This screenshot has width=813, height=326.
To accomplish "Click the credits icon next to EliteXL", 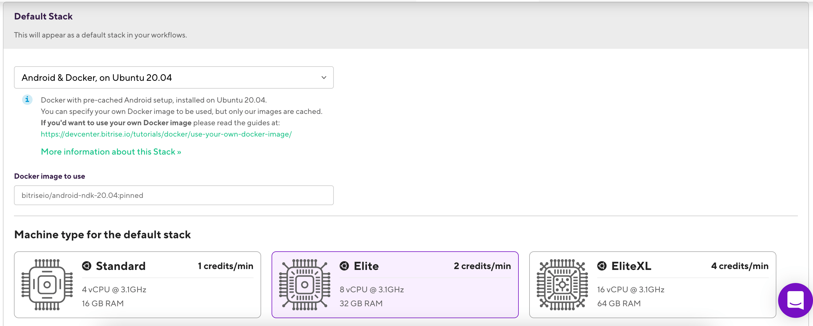I will coord(602,266).
